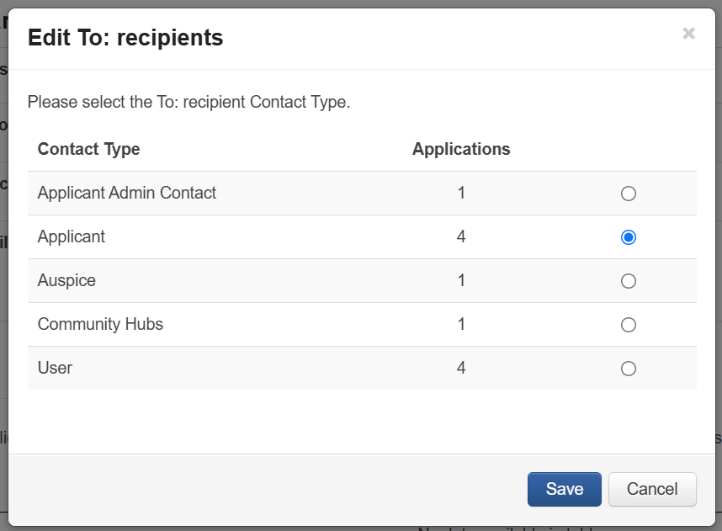Click the applications count for Applicant
The height and width of the screenshot is (531, 722).
tap(461, 236)
